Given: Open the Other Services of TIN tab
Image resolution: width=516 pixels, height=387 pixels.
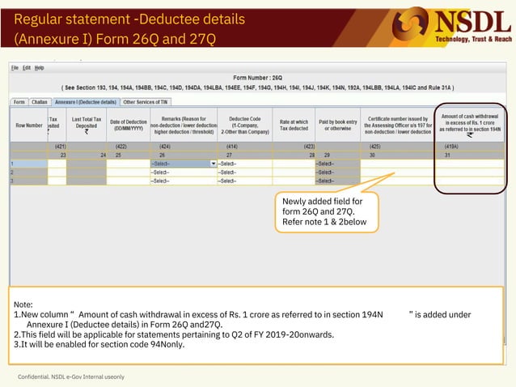Looking at the screenshot, I should (x=146, y=102).
